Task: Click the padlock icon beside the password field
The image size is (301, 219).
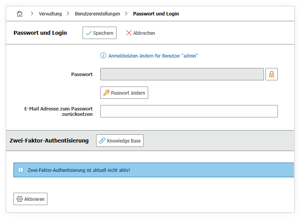Action: point(272,74)
